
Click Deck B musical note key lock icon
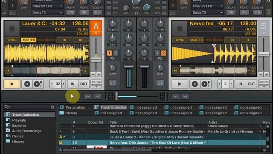pos(253,70)
